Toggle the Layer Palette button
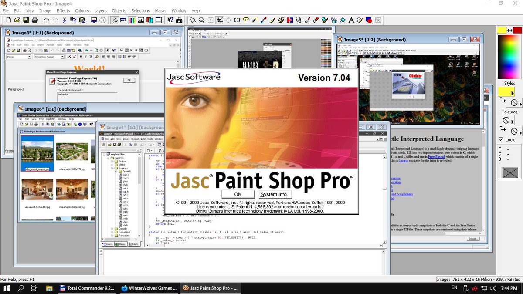Viewport: 523px width, 294px height. pos(149,20)
